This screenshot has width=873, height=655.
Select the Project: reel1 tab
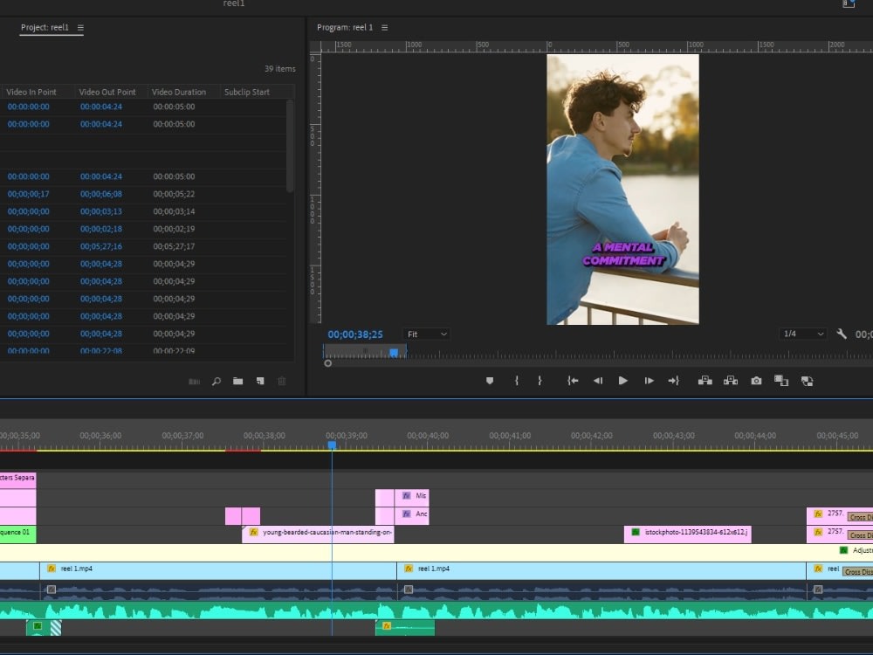click(45, 28)
